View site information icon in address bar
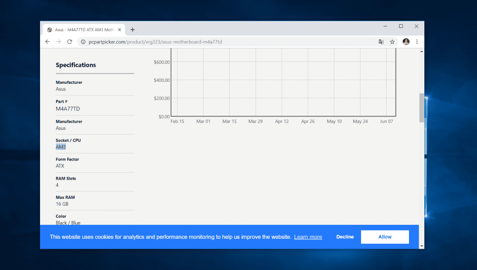Viewport: 477px width, 270px height. [x=83, y=41]
